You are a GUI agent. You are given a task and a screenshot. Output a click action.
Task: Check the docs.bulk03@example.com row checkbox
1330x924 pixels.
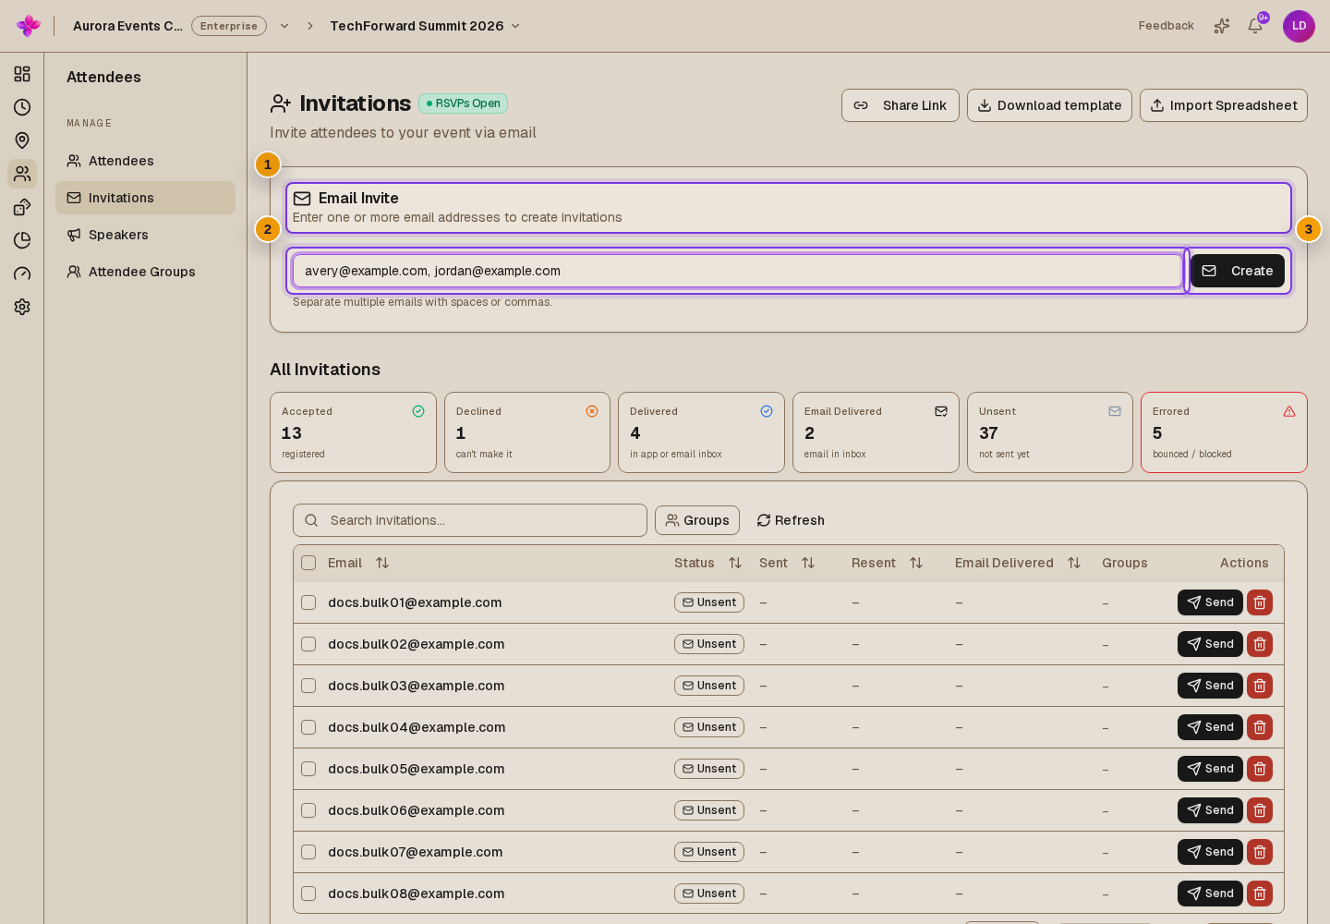(x=308, y=686)
